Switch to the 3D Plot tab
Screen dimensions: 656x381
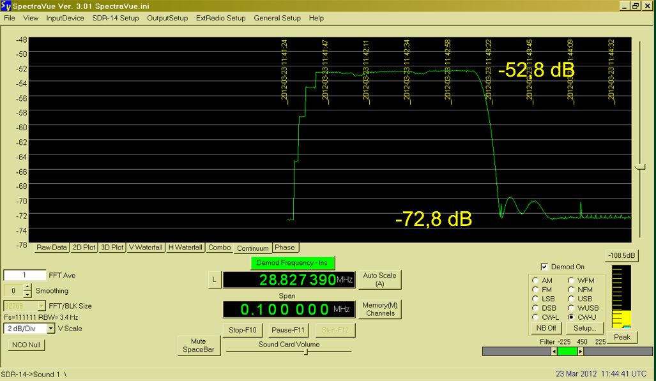112,248
